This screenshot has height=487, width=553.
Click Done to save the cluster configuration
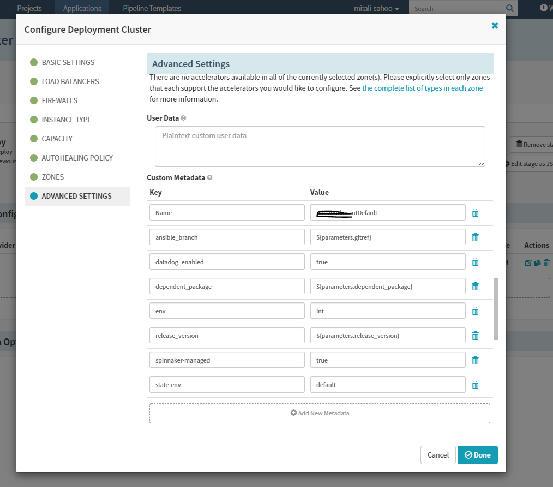478,454
